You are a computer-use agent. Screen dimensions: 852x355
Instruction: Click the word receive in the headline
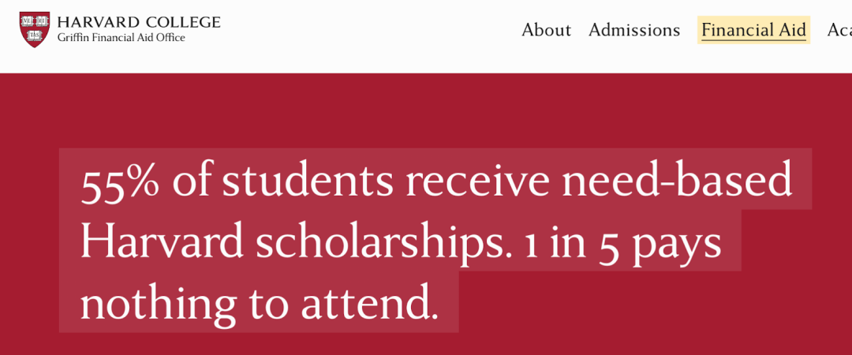477,182
